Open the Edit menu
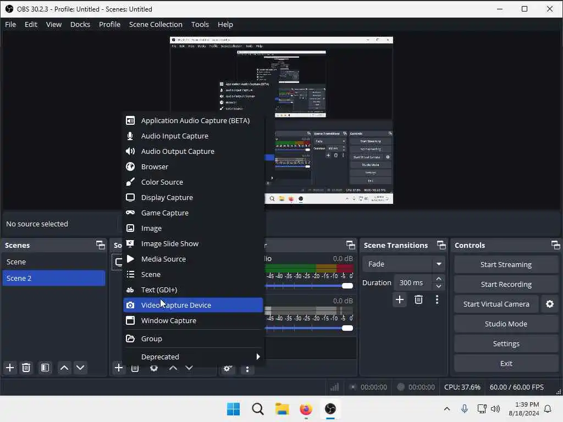563x422 pixels. point(31,24)
